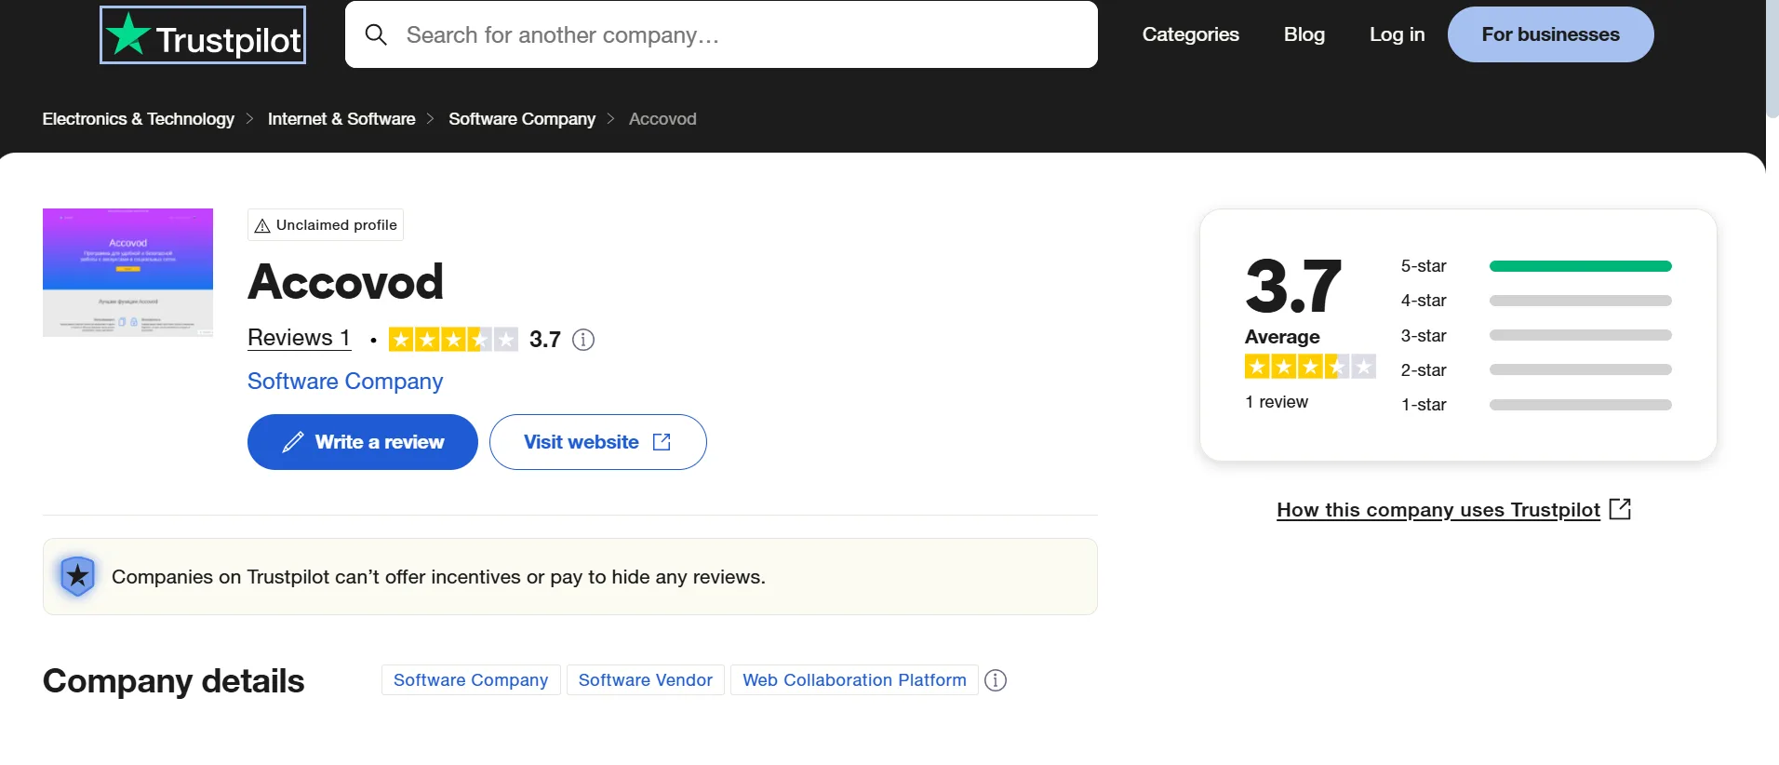Viewport: 1779px width, 765px height.
Task: Open the Software Company category link
Action: [x=345, y=382]
